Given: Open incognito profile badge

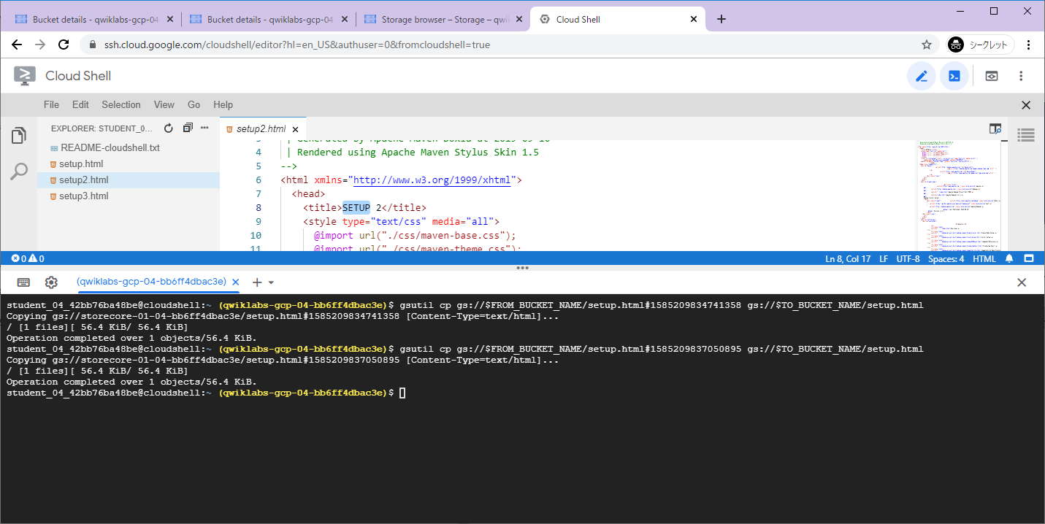Looking at the screenshot, I should 981,45.
